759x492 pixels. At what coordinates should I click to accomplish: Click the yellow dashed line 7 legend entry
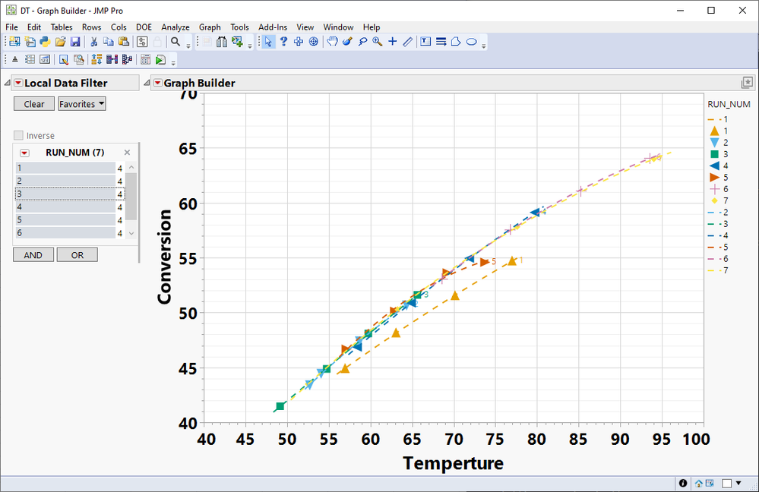pos(718,270)
